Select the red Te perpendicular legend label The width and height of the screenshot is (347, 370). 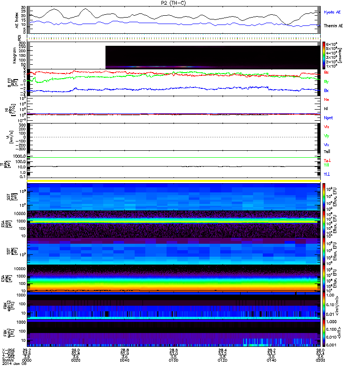(x=327, y=160)
